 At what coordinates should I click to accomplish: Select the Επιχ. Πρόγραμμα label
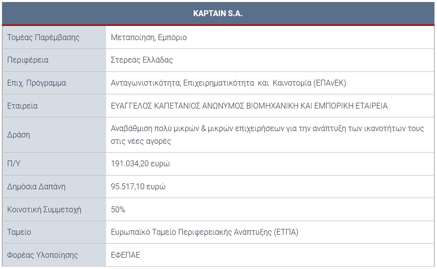coord(37,83)
